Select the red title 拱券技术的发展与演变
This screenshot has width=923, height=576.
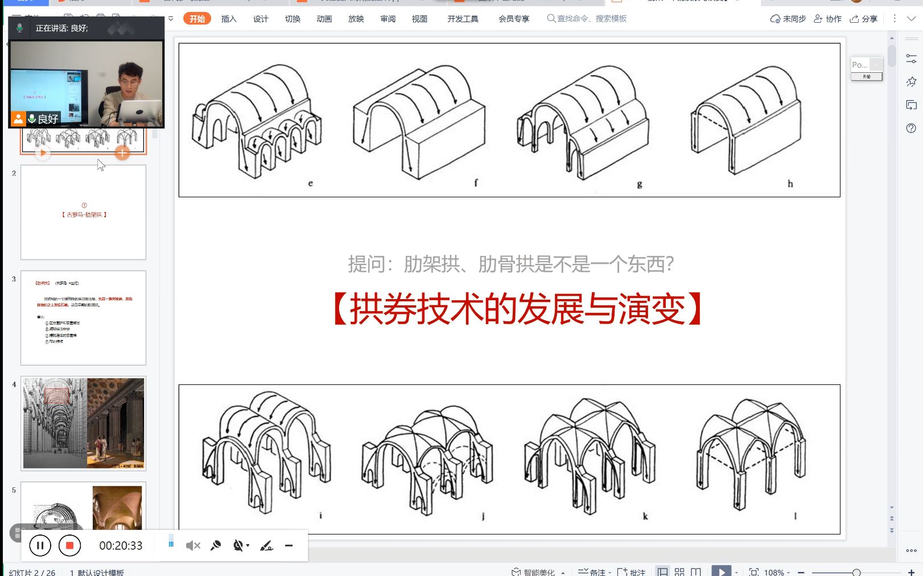(x=517, y=309)
